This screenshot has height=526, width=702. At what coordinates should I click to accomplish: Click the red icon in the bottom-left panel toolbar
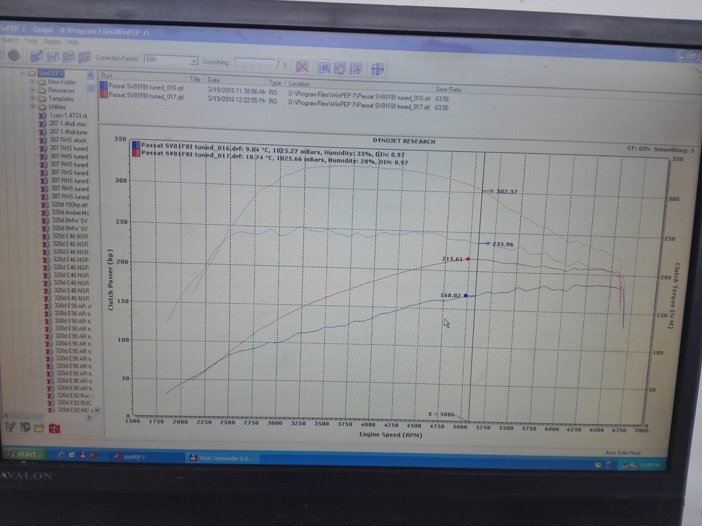54,428
